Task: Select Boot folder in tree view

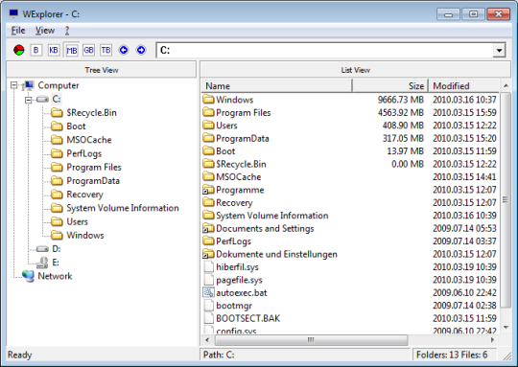Action: pyautogui.click(x=76, y=126)
